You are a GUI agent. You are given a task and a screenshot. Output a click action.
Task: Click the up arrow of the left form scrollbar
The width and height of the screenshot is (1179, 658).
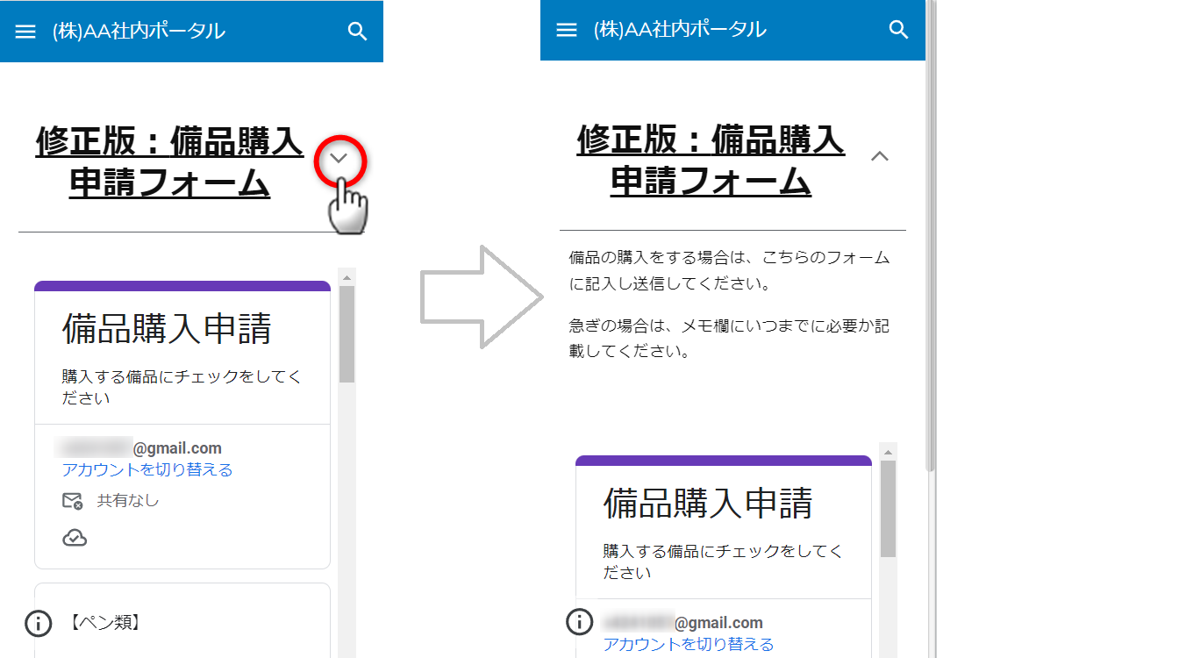(x=347, y=277)
